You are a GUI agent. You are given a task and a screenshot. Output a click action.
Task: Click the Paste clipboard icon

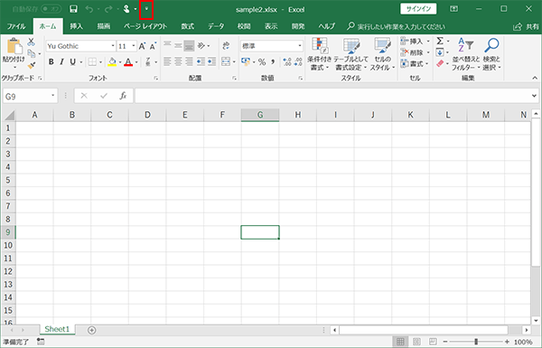coord(14,46)
